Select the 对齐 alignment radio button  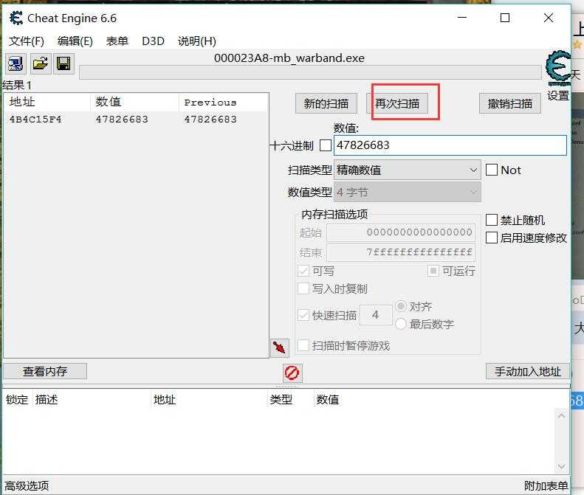[x=401, y=306]
